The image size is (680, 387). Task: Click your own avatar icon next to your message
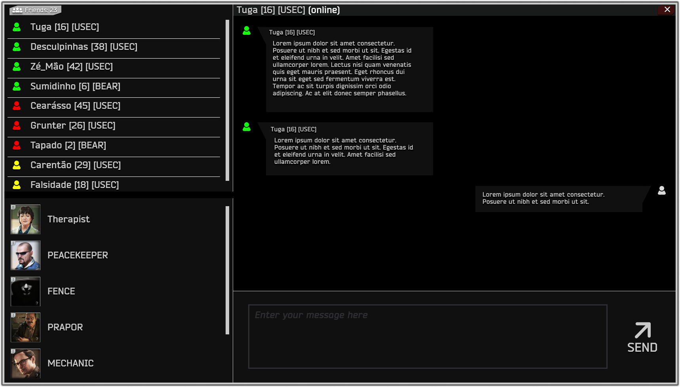point(662,190)
